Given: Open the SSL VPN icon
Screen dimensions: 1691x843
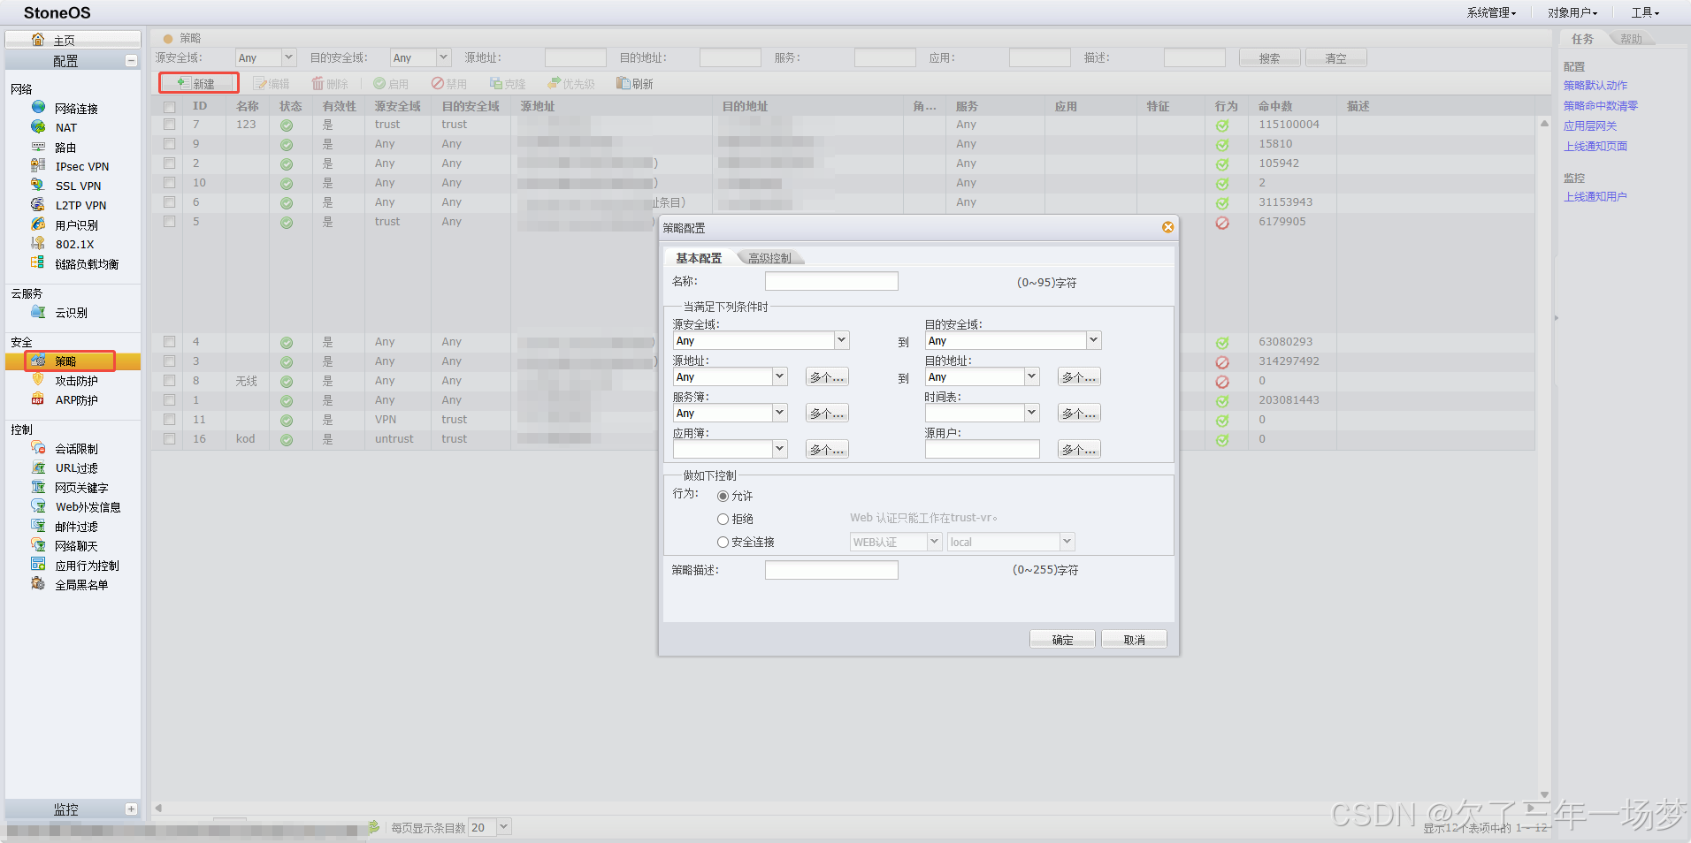Looking at the screenshot, I should (x=38, y=186).
